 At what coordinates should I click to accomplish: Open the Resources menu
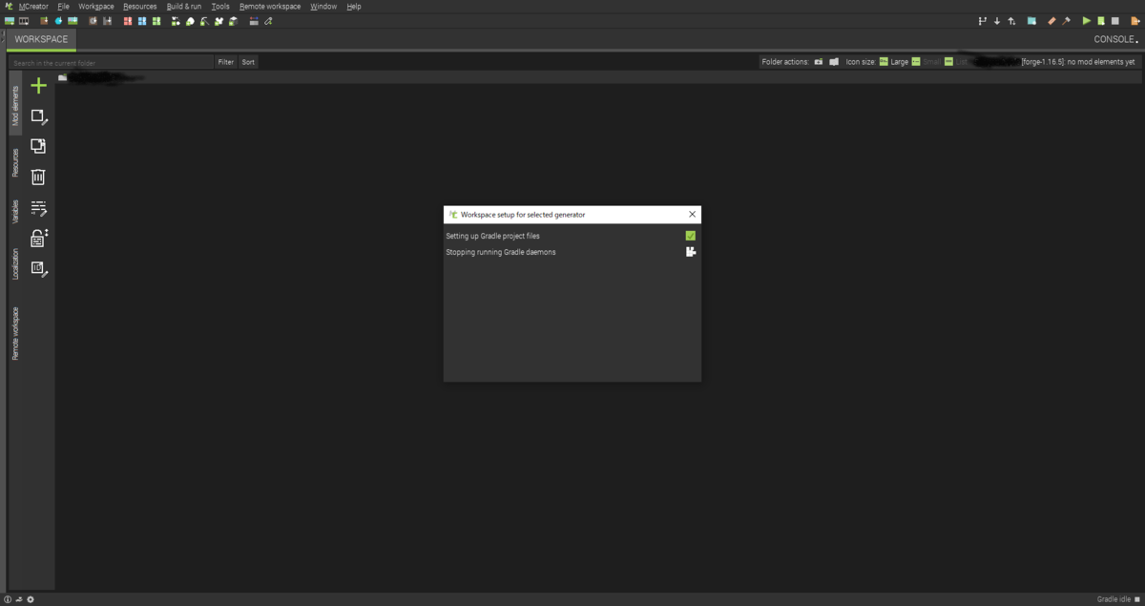click(x=140, y=7)
